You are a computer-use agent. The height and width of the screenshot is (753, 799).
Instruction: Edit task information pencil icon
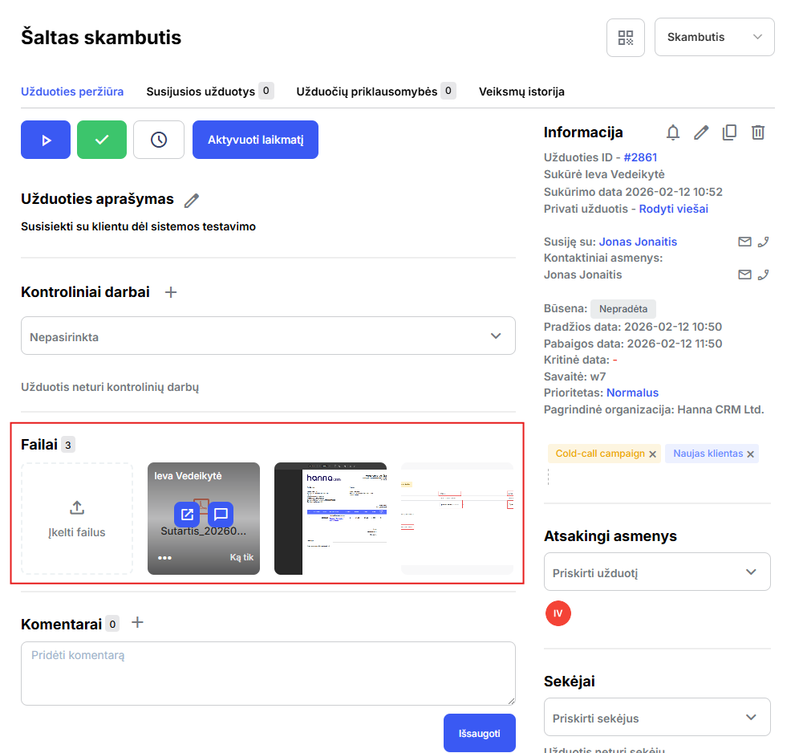tap(701, 132)
